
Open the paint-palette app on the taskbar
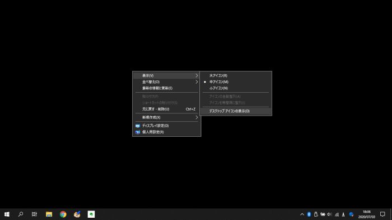77,214
